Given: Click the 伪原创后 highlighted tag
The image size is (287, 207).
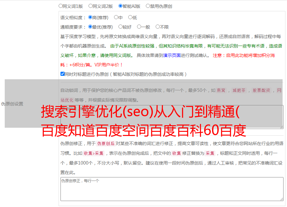Looking at the screenshot, I should (x=106, y=143).
